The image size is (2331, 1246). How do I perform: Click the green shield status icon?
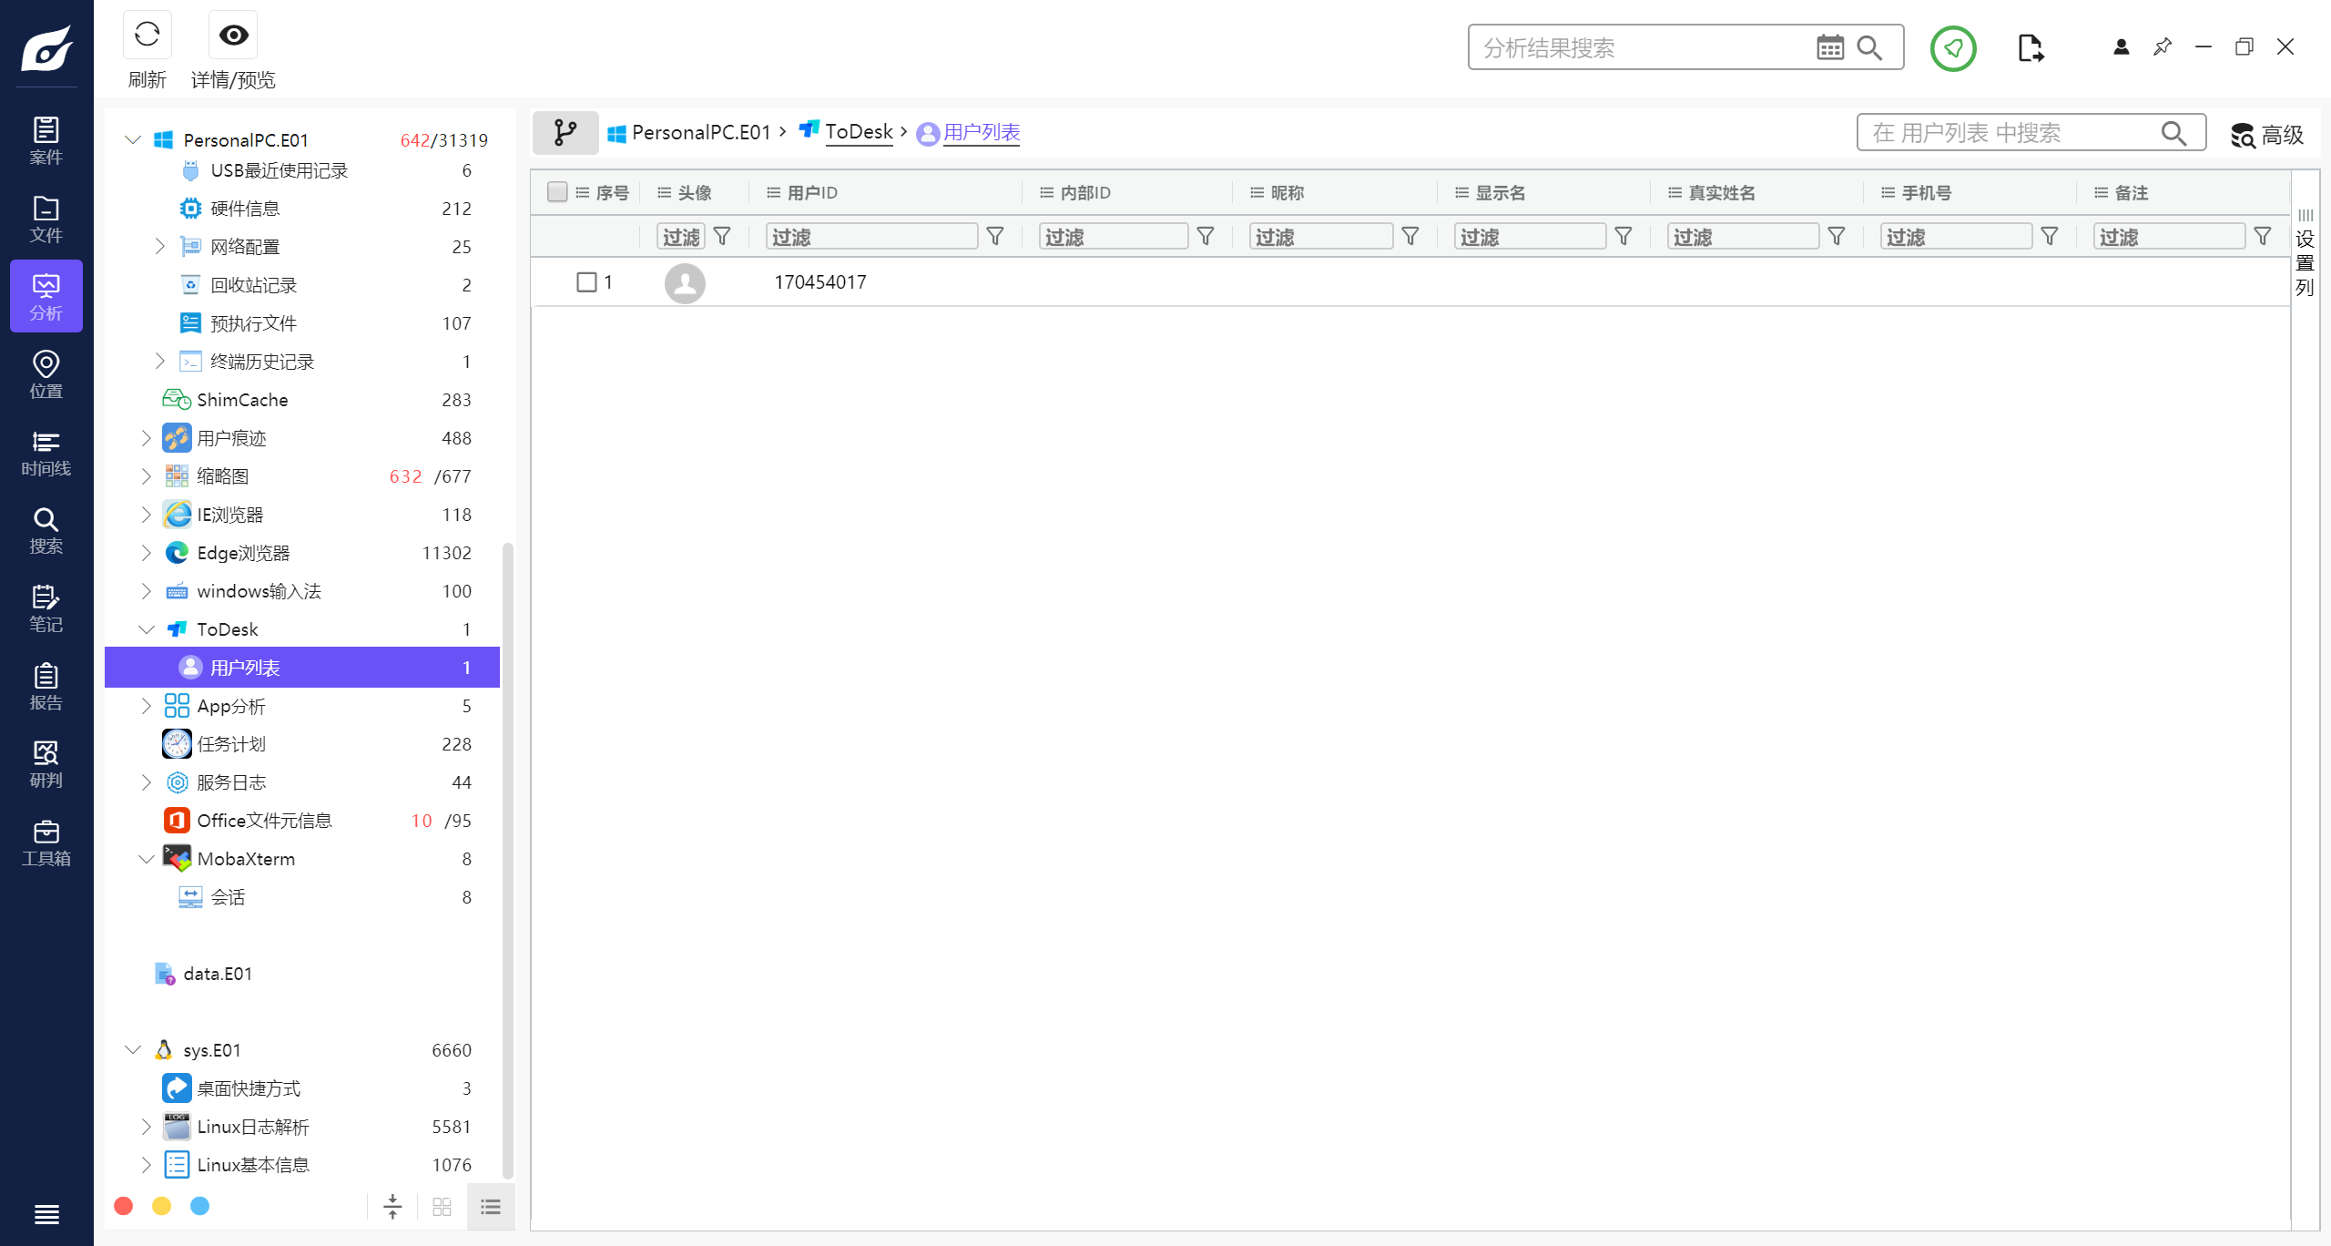click(1952, 47)
